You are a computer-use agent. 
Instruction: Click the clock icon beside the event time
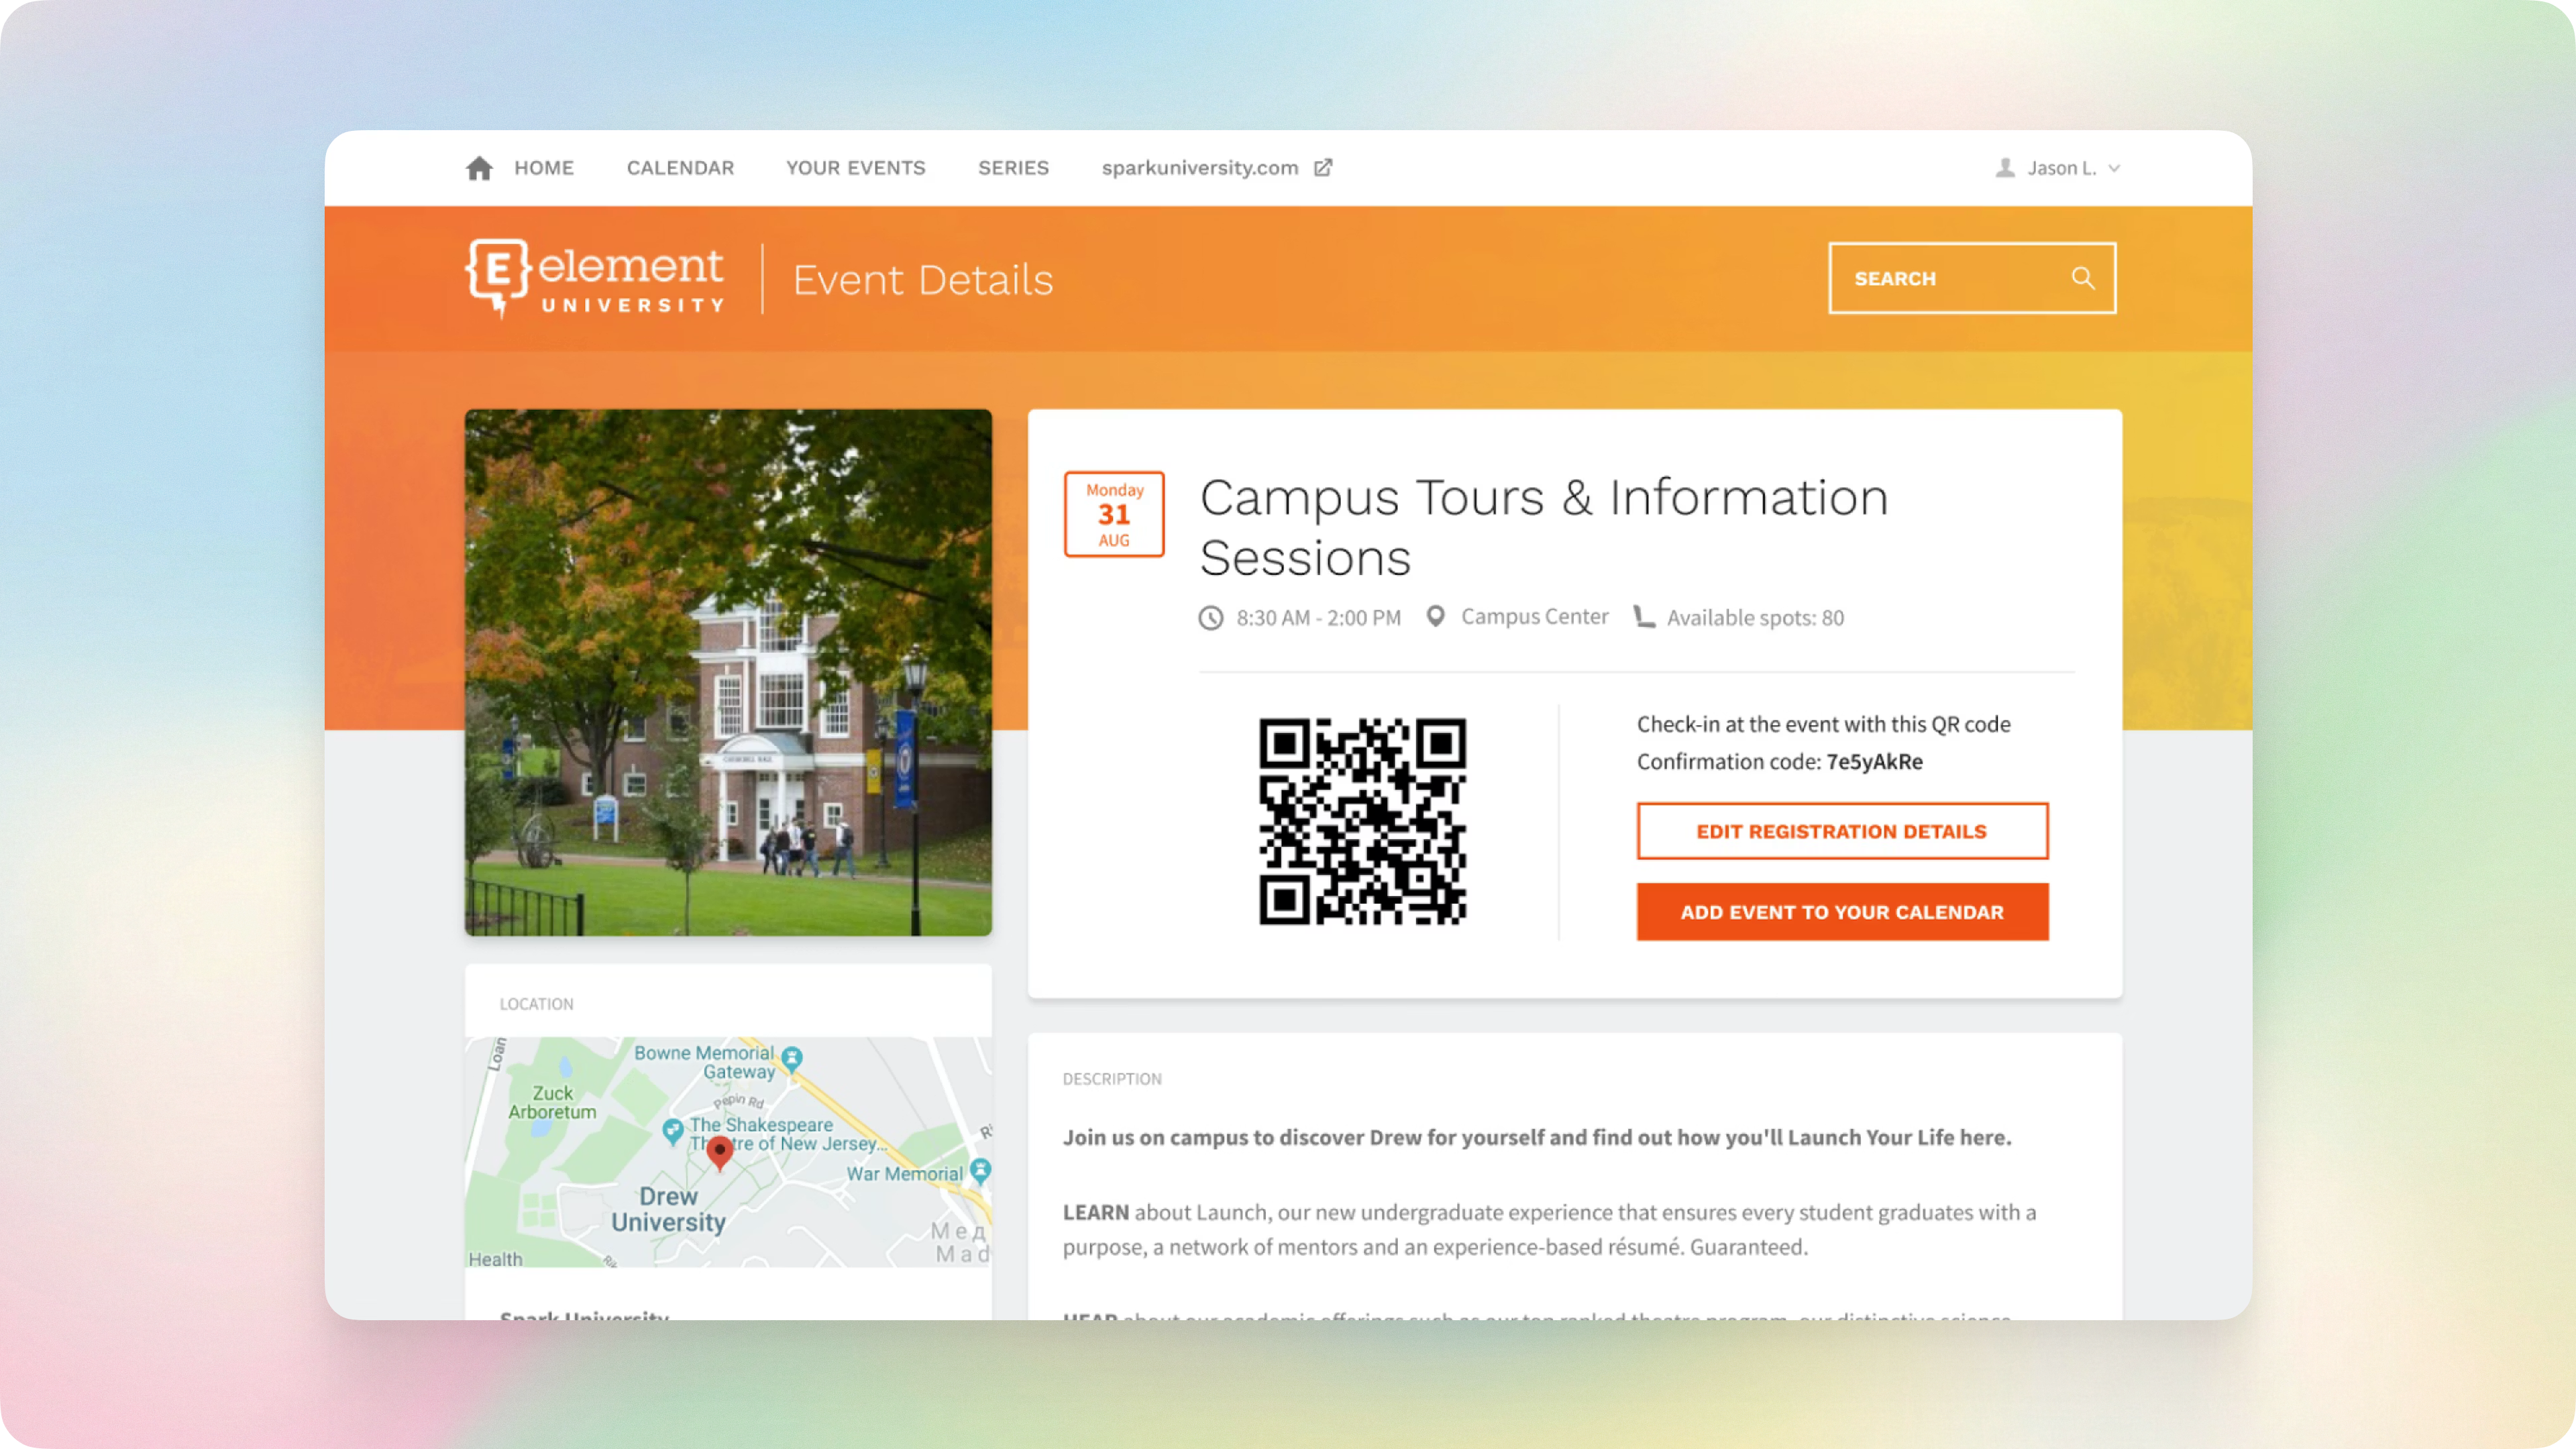point(1211,617)
